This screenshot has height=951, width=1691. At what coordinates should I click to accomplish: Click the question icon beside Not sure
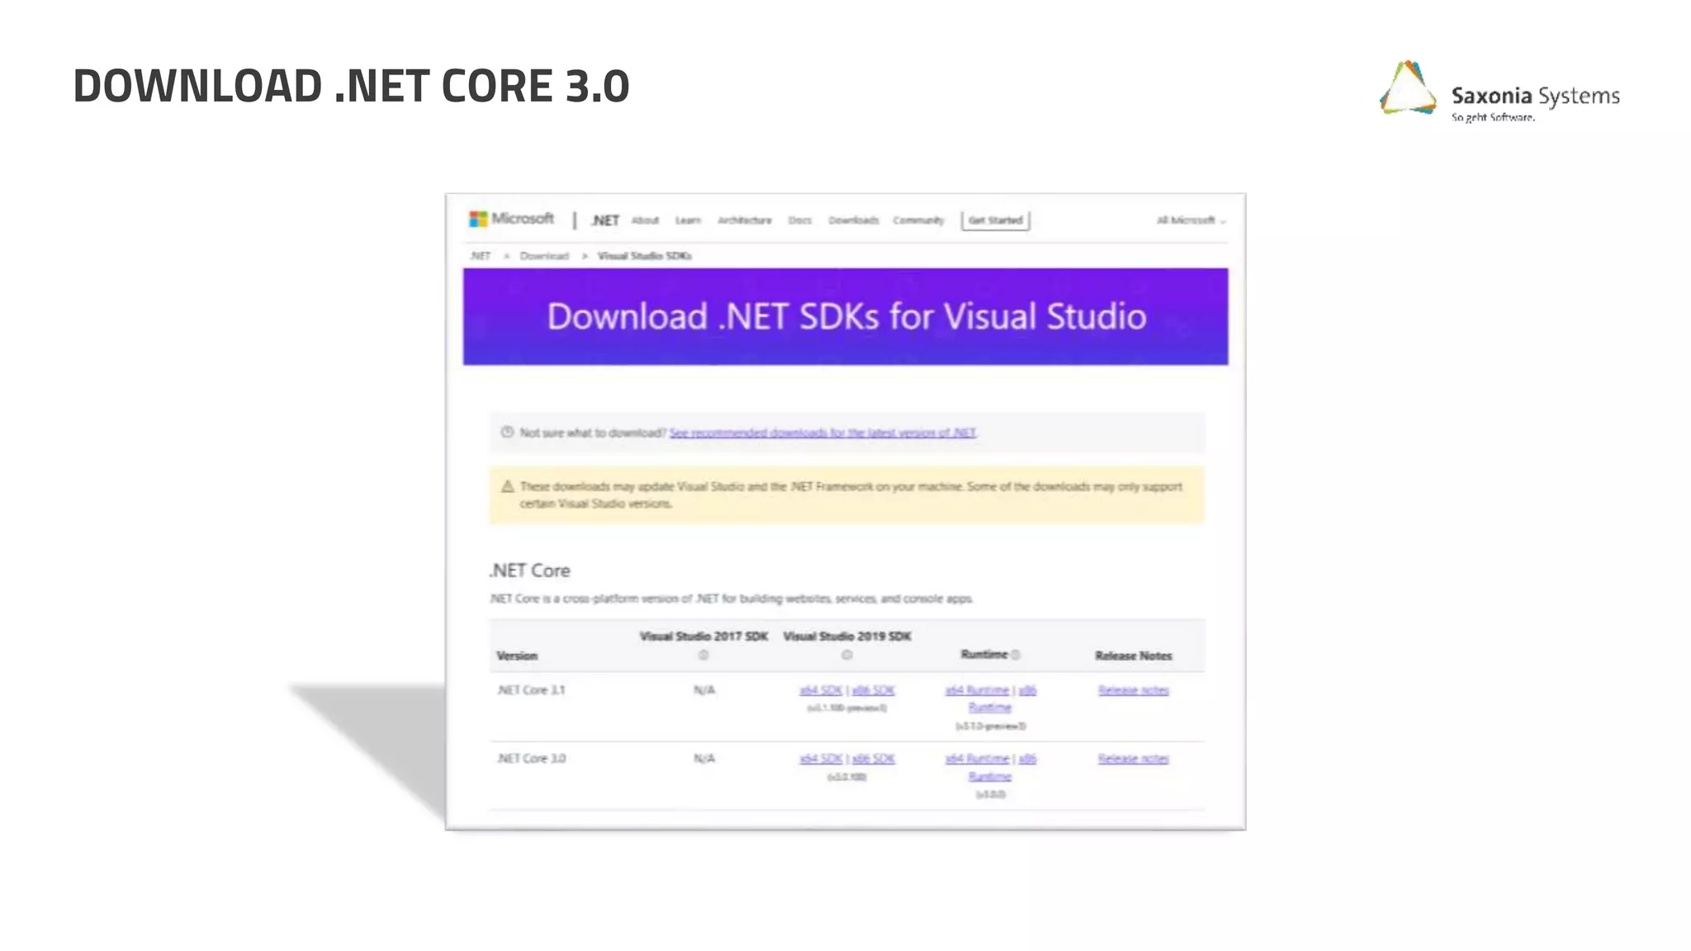(507, 432)
